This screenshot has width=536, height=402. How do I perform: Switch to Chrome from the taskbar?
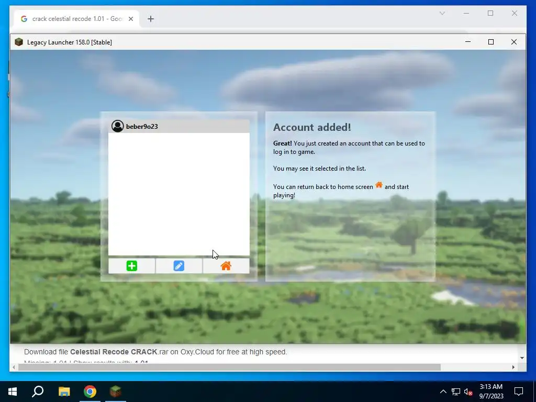tap(90, 392)
